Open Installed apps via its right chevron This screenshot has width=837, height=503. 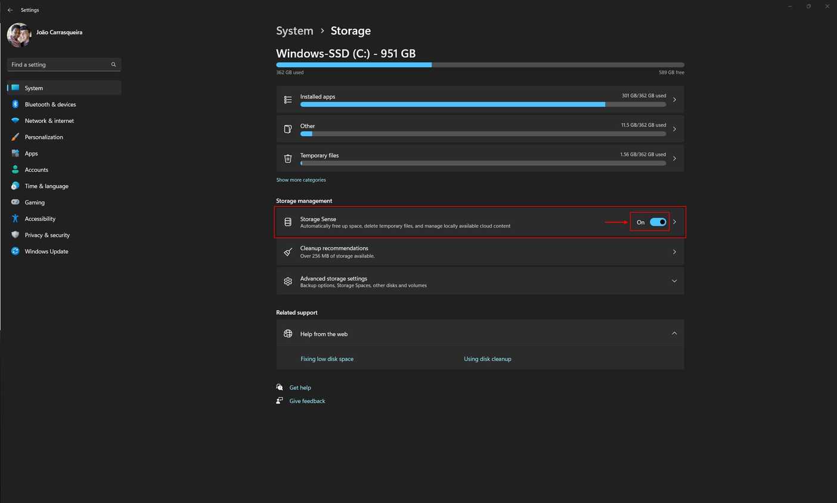[675, 100]
